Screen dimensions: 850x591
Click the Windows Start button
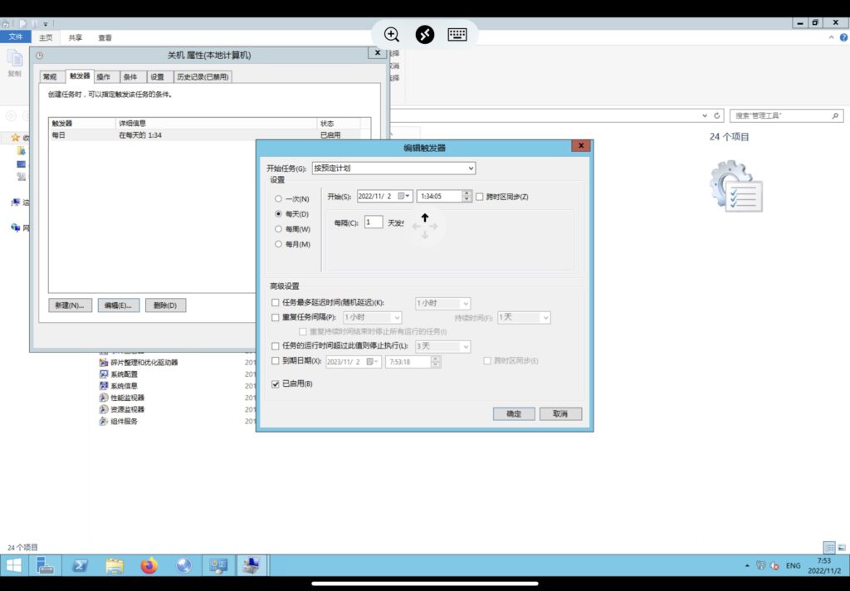point(14,566)
